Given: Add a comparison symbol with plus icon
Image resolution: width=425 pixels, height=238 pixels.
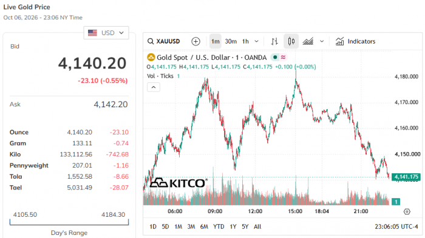Looking at the screenshot, I should 195,41.
